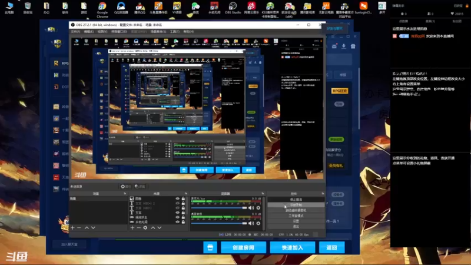Viewport: 471px width, 265px height.
Task: Open OBS 视图(V) menu
Action: [x=102, y=32]
